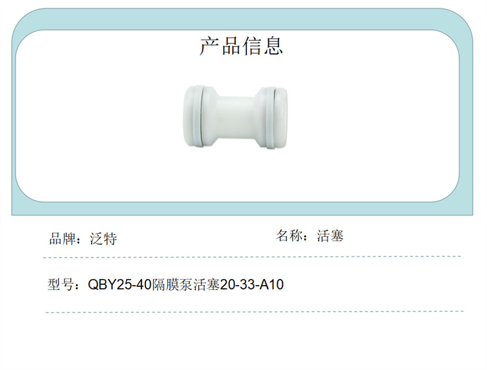This screenshot has width=487, height=370.
Task: Click the white piston product image
Action: coord(235,117)
